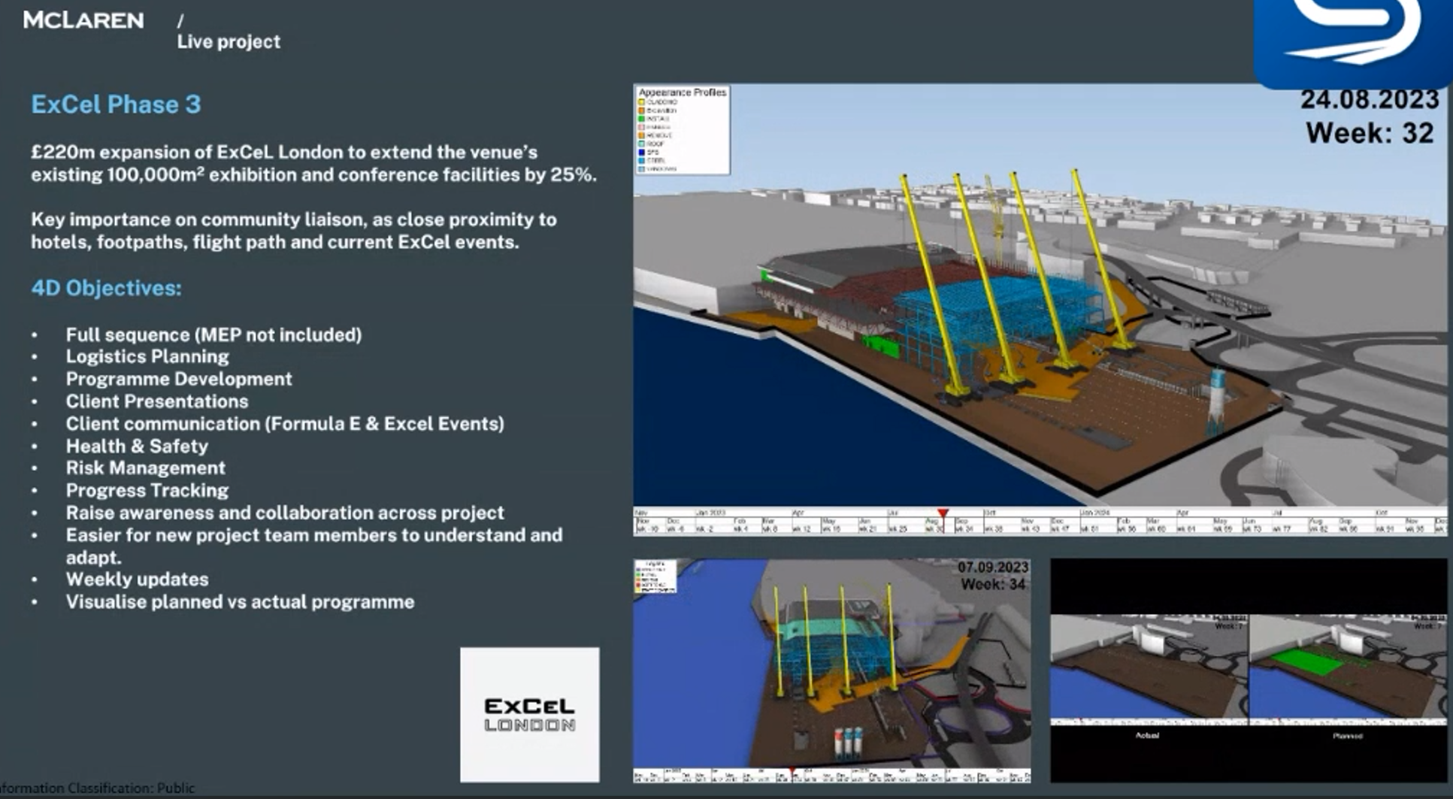
Task: Click the 'Weekly updates' bullet
Action: [x=137, y=580]
